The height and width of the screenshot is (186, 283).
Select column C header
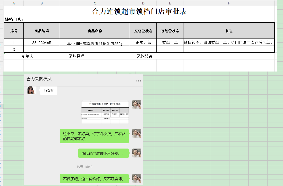click(95, 3)
